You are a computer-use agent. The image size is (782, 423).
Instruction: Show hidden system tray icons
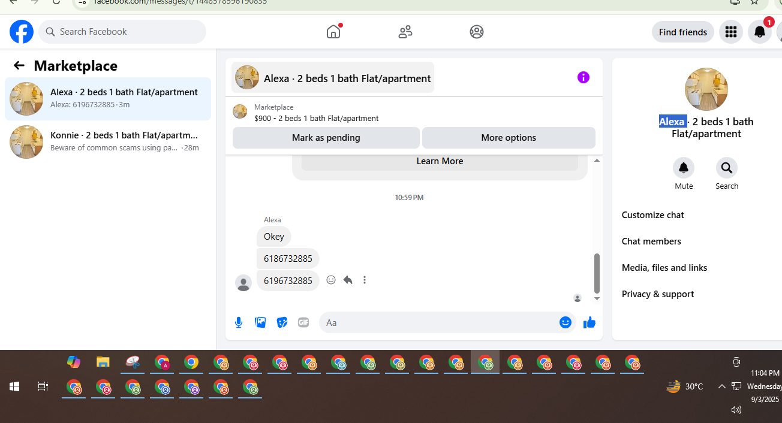coord(722,386)
